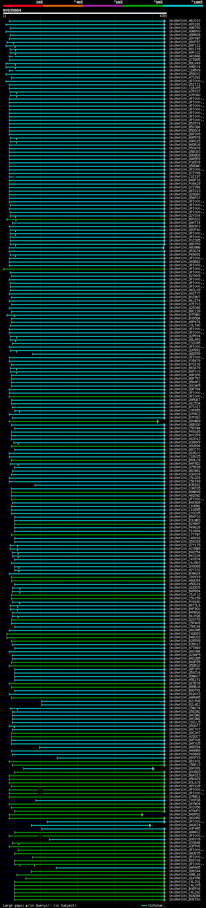Image resolution: width=206 pixels, height=908 pixels.
Task: Select the UniRef100_Q90YH1 label
Action: coord(185,768)
